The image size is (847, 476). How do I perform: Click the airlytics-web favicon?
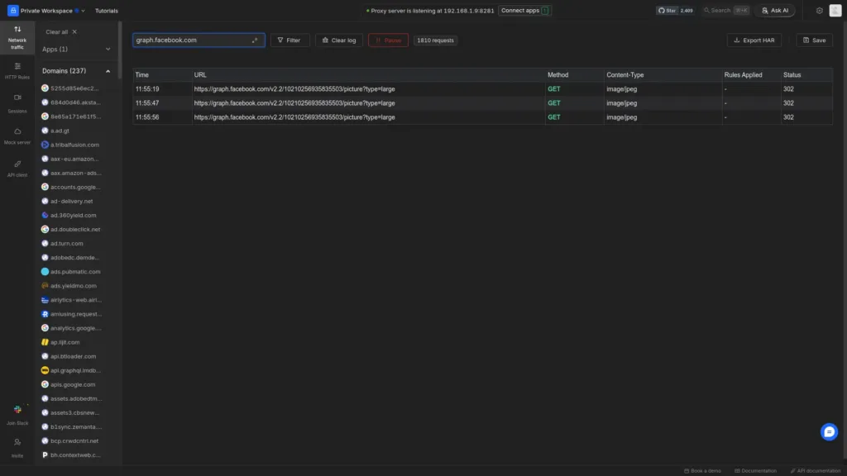point(45,300)
